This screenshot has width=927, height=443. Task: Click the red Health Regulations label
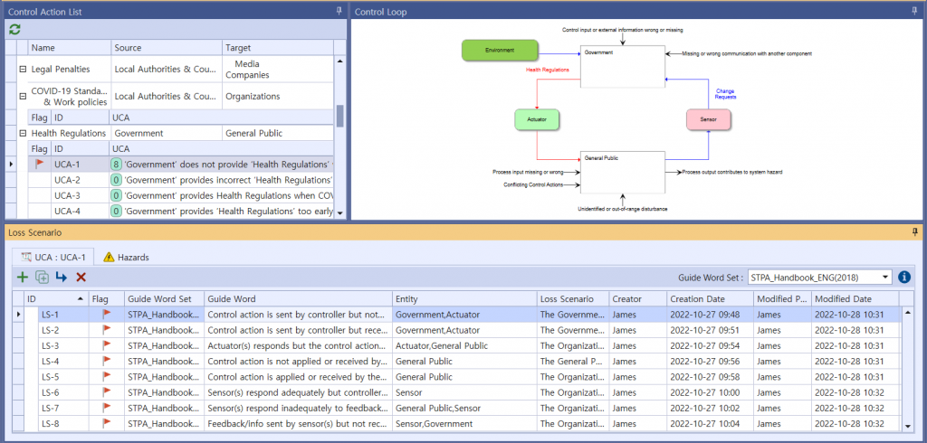548,70
